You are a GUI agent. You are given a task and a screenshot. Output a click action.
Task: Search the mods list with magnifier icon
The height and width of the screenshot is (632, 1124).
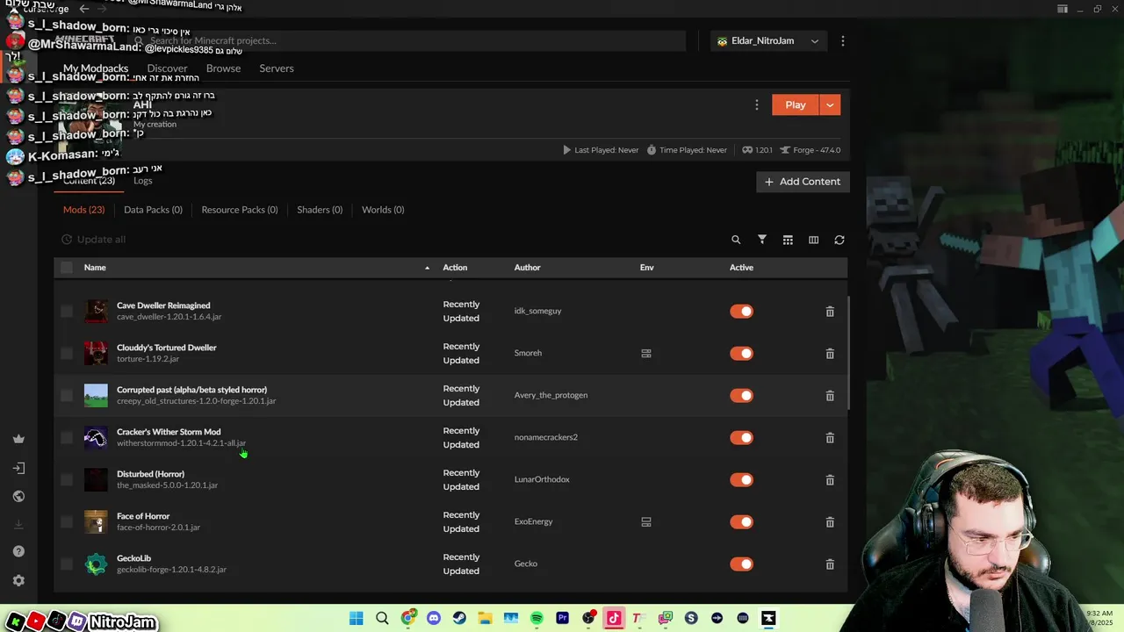[736, 240]
